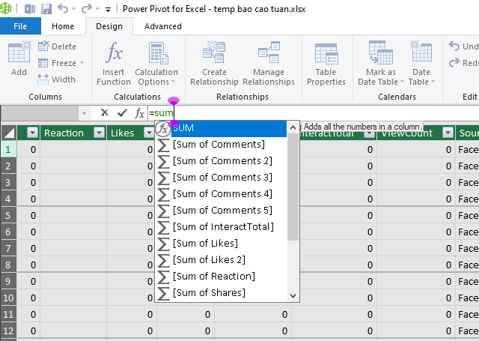This screenshot has height=341, width=479.
Task: Confirm formula with the checkmark icon
Action: 122,113
